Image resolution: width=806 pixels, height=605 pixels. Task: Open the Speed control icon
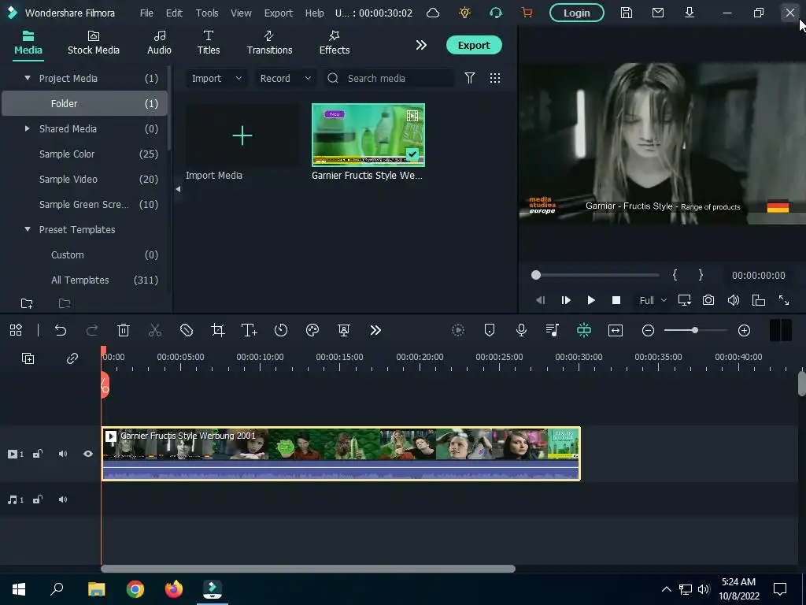[281, 330]
